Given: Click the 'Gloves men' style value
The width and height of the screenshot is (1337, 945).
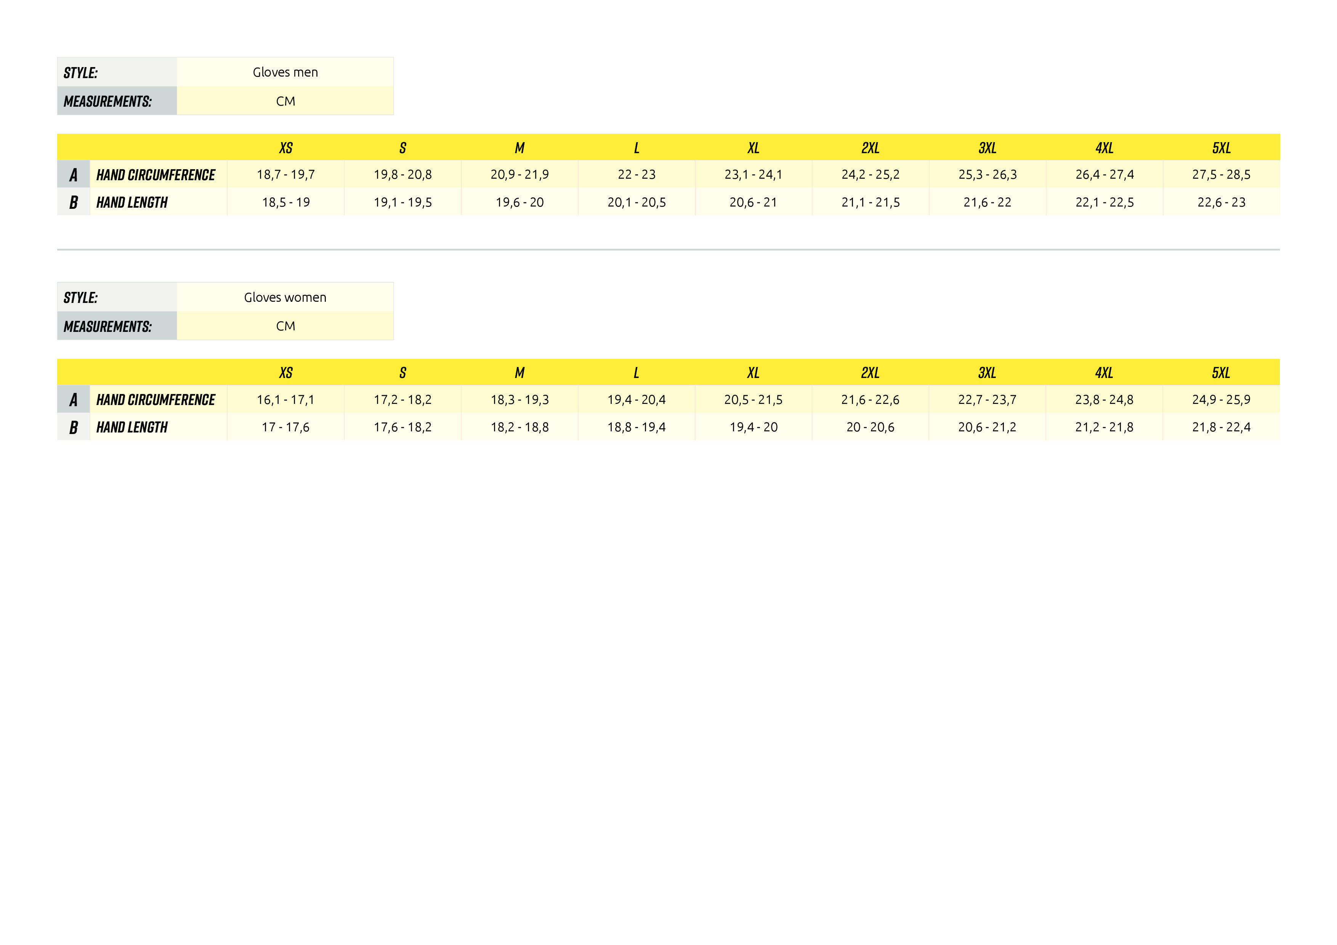Looking at the screenshot, I should (285, 72).
